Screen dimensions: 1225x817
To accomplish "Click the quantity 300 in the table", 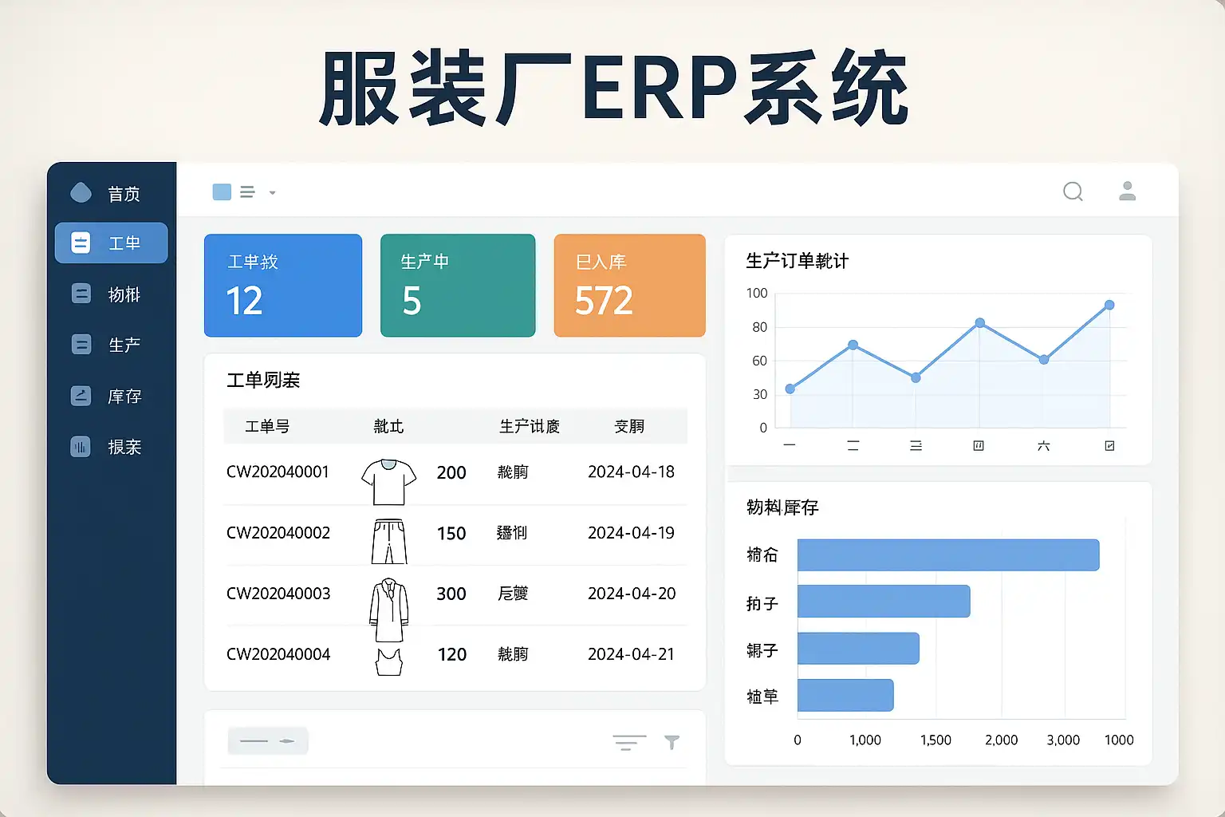I will point(451,594).
